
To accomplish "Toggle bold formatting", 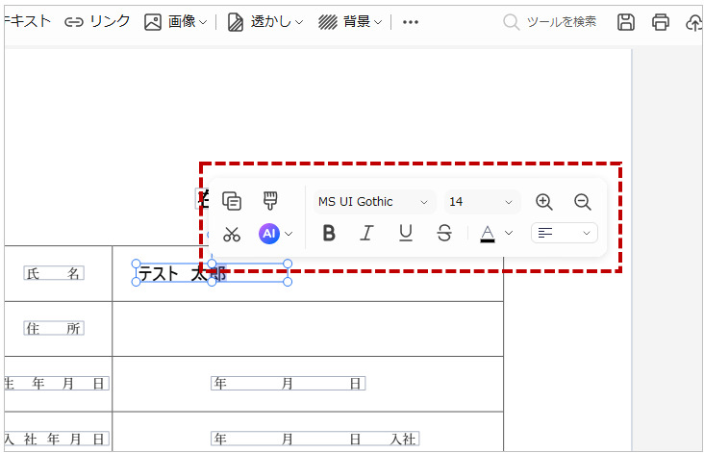I will (x=329, y=233).
